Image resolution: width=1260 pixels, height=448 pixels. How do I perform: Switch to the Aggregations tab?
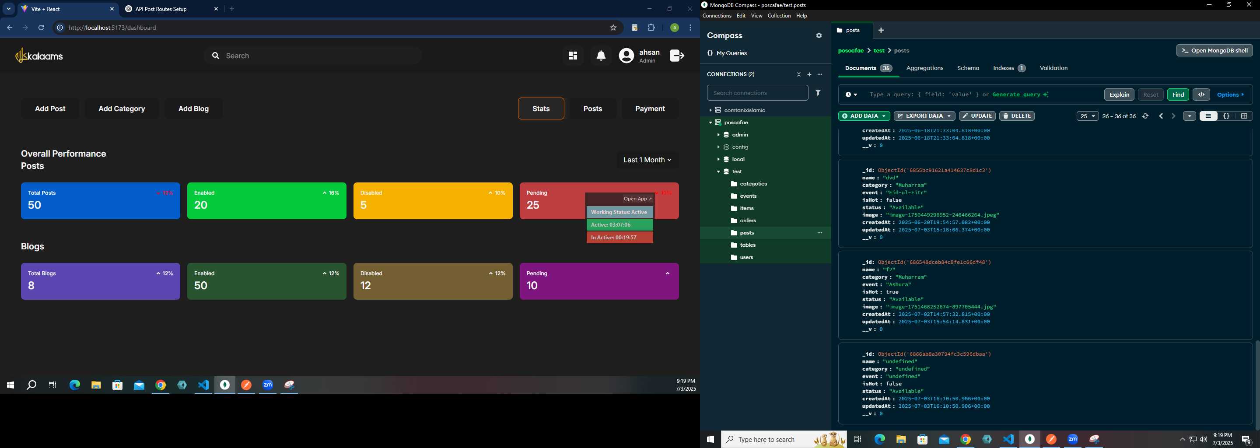[x=924, y=68]
